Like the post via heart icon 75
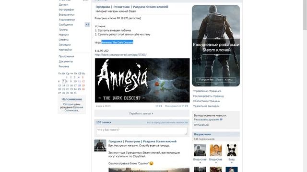The width and height of the screenshot is (307, 172). (182, 106)
